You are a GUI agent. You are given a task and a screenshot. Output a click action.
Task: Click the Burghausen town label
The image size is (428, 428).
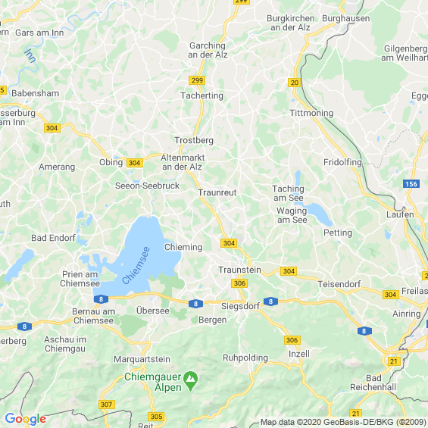tap(346, 19)
